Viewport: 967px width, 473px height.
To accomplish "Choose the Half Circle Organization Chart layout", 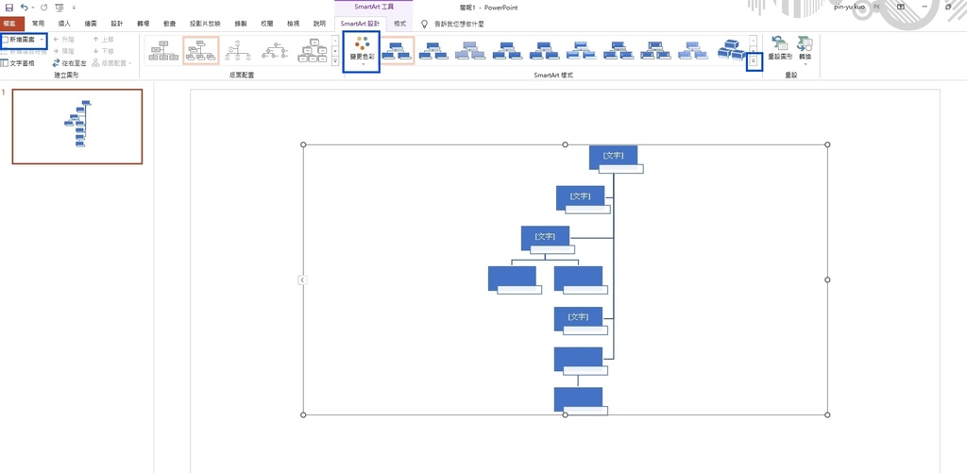I will pyautogui.click(x=238, y=51).
